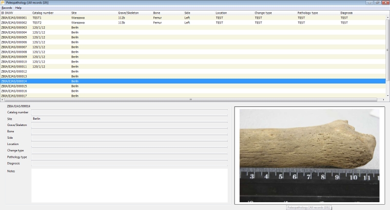This screenshot has height=210, width=390.
Task: Click into the Catalog number field
Action: (x=129, y=112)
